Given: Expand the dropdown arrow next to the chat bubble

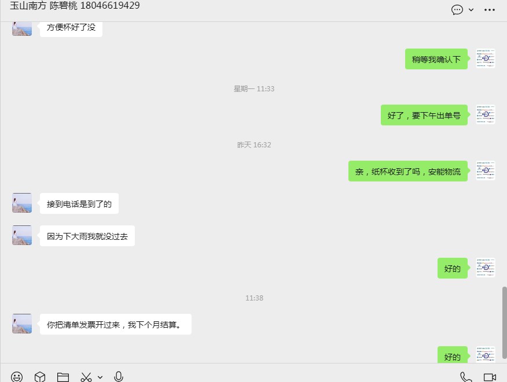Looking at the screenshot, I should click(471, 10).
